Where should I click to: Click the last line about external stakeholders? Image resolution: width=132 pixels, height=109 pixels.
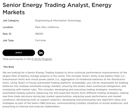(x=31, y=107)
